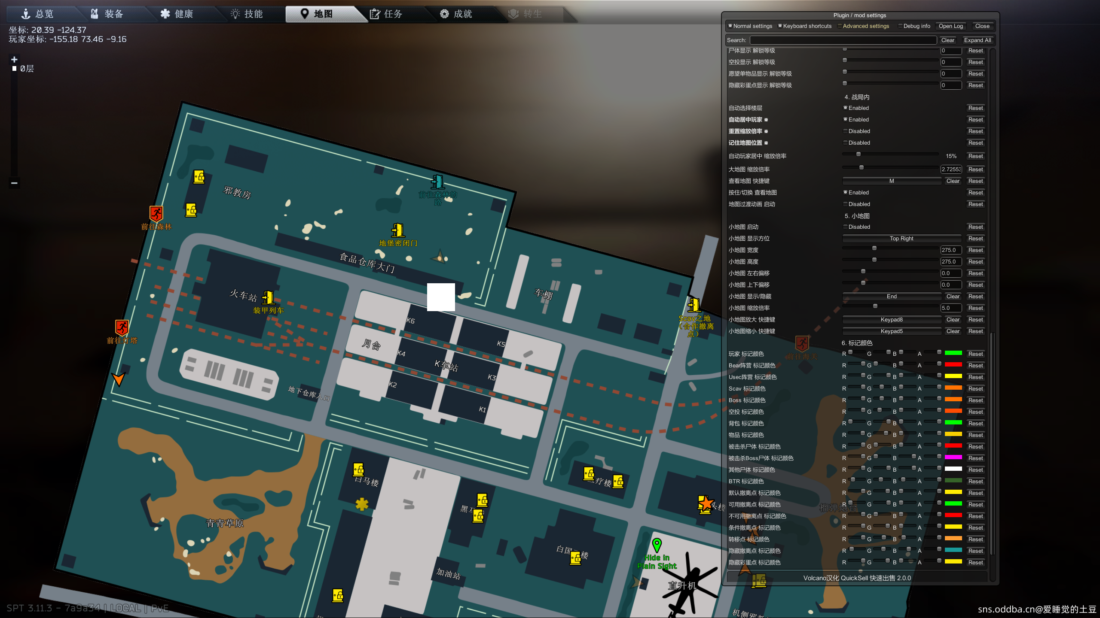Click the Open Log button
The width and height of the screenshot is (1100, 618).
(x=950, y=26)
